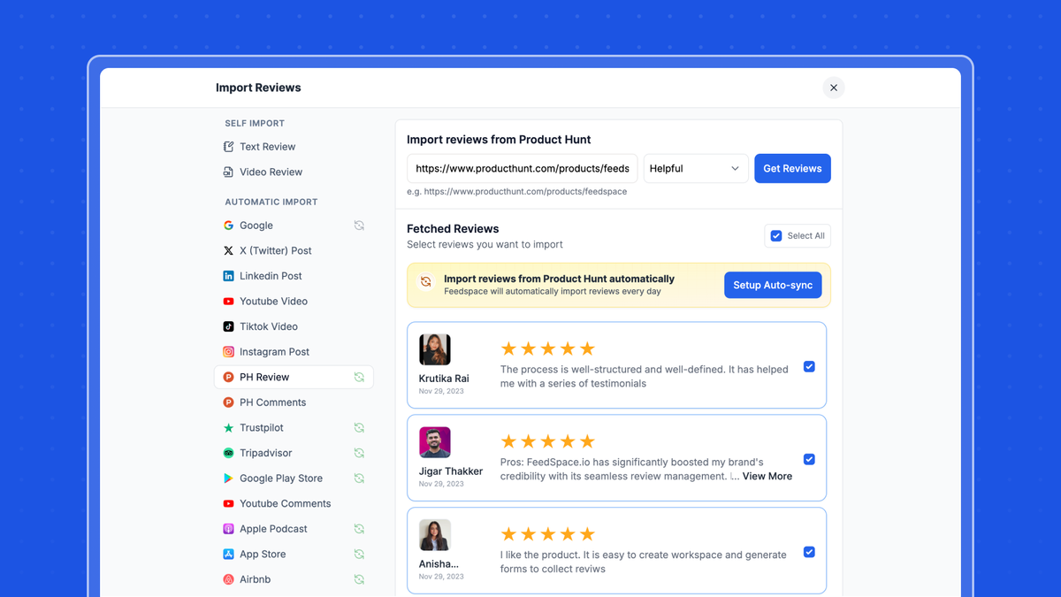Select the Google import source icon
Image resolution: width=1061 pixels, height=597 pixels.
229,225
